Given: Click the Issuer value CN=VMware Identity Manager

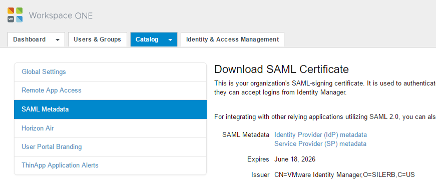Looking at the screenshot, I should click(344, 175).
